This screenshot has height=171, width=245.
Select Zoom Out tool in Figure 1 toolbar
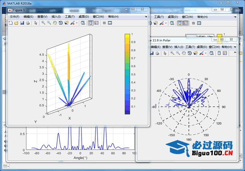[49, 23]
